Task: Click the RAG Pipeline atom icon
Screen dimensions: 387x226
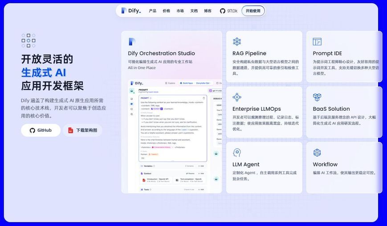Action: coord(237,42)
